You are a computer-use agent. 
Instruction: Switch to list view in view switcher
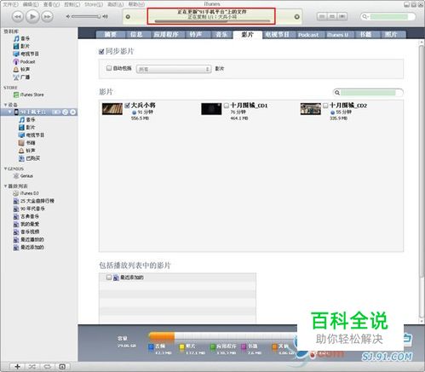click(x=322, y=17)
